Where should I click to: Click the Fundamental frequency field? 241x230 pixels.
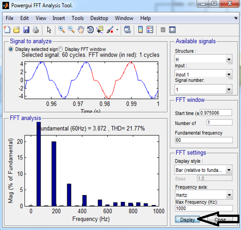[204, 140]
